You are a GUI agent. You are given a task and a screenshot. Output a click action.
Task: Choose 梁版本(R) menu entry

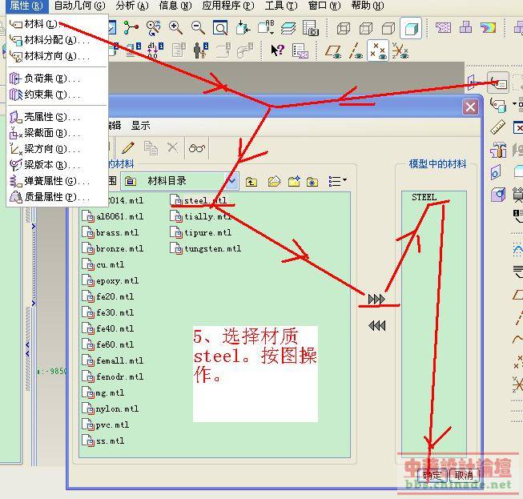(57, 165)
